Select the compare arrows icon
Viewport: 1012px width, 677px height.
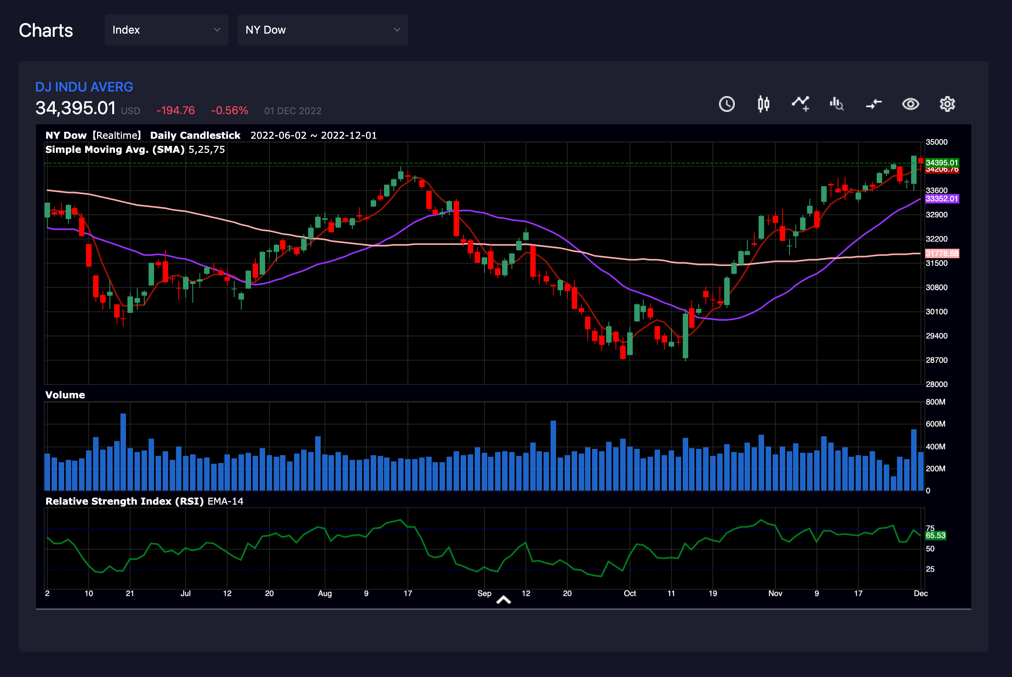point(873,104)
